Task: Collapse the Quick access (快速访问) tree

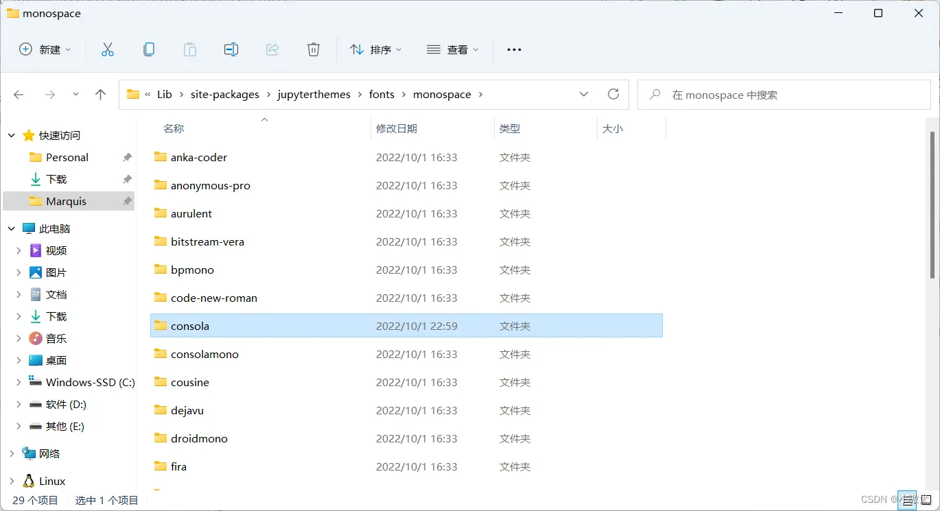Action: 12,135
